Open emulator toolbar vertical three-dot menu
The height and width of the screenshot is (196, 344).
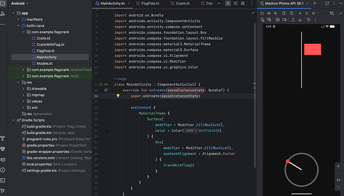coord(315,20)
